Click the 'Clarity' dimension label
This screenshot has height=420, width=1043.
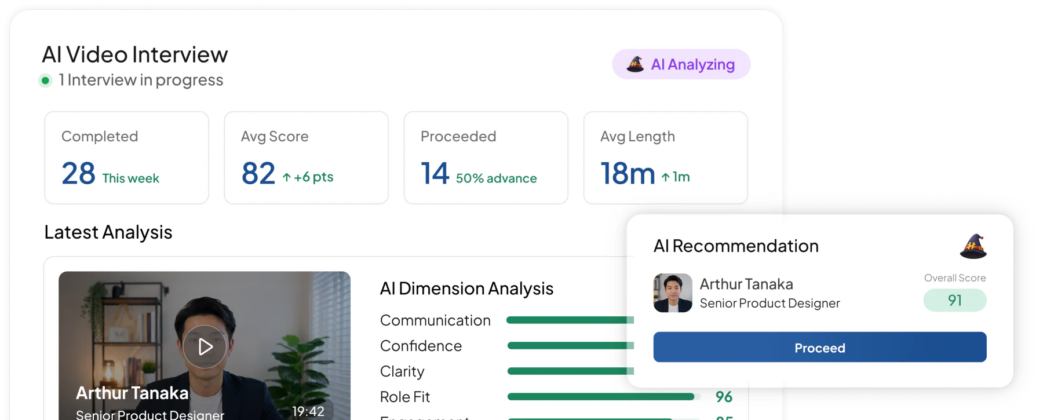[402, 371]
